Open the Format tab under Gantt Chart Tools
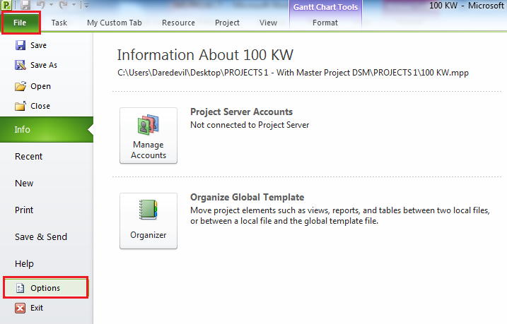 [x=325, y=23]
